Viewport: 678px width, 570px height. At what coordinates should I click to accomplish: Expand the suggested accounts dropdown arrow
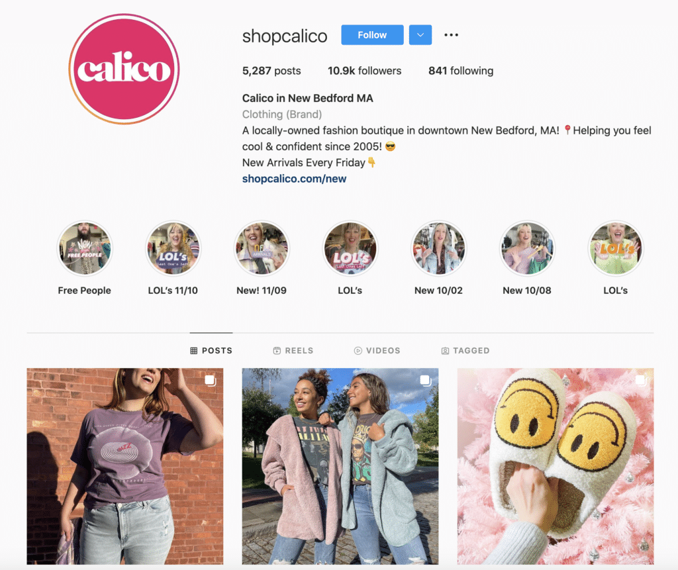click(x=420, y=35)
